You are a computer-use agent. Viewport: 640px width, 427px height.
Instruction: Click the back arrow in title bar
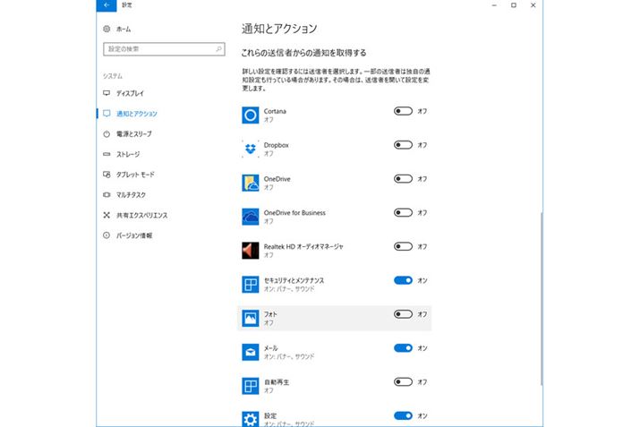[107, 5]
